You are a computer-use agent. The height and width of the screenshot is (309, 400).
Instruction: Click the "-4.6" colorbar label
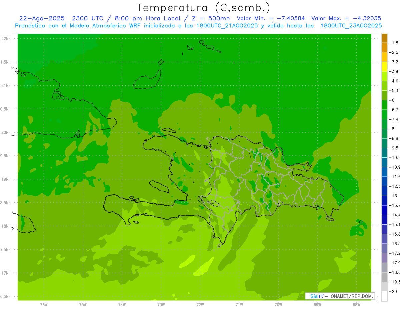tap(394, 81)
